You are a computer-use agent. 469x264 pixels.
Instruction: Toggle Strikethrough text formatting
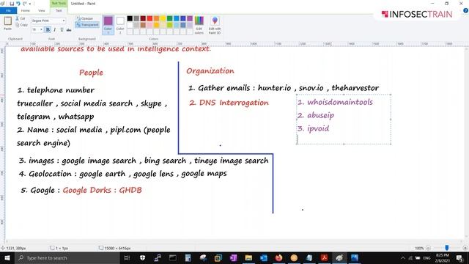69,29
